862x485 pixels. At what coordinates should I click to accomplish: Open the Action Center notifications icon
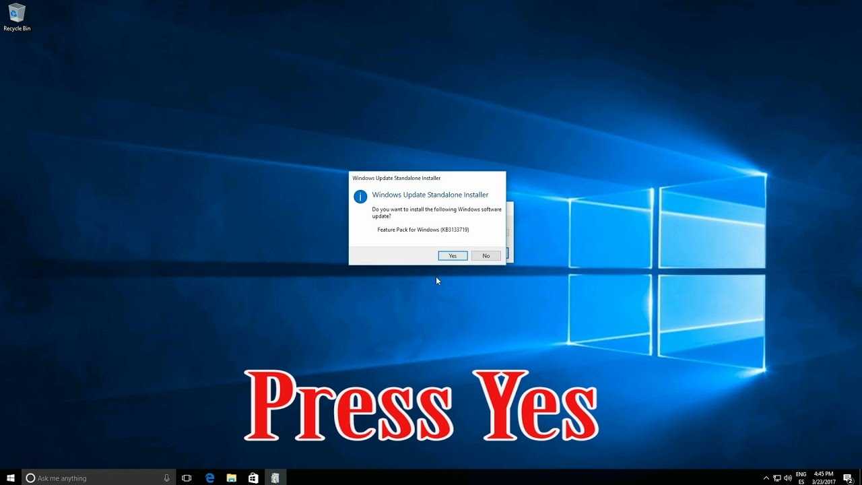(849, 478)
